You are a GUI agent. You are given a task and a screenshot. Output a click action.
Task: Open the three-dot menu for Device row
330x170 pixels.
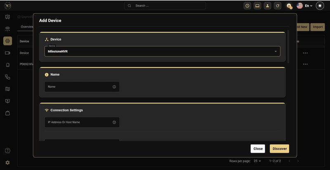305,53
